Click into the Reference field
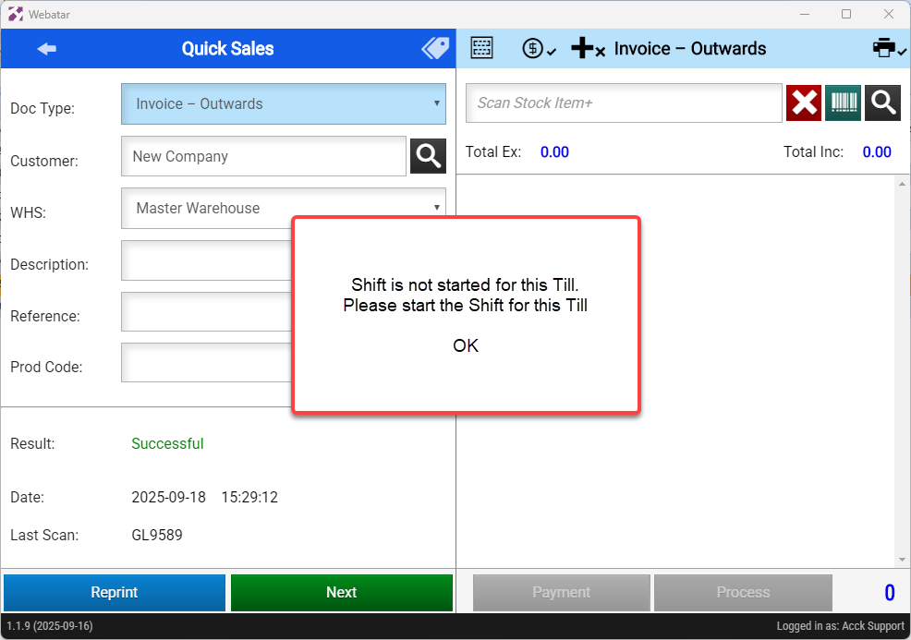 tap(206, 312)
